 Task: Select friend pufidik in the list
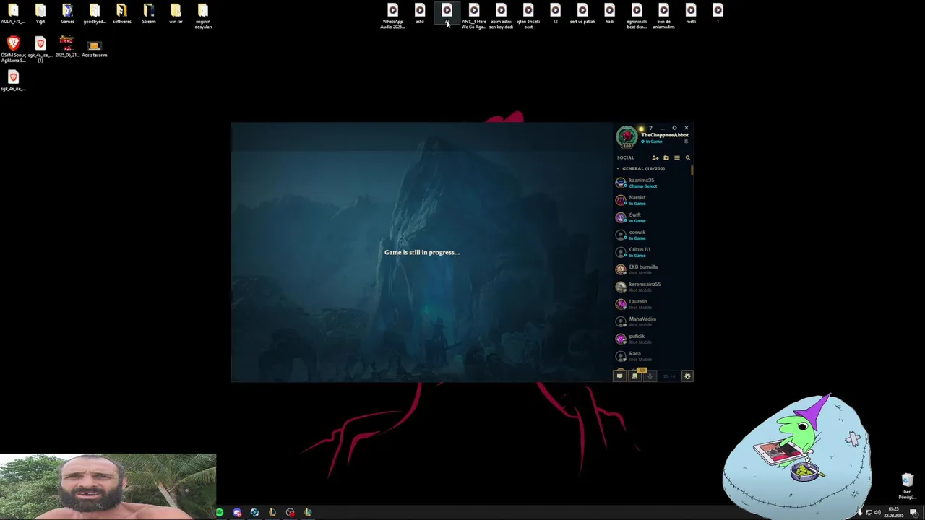(652, 339)
